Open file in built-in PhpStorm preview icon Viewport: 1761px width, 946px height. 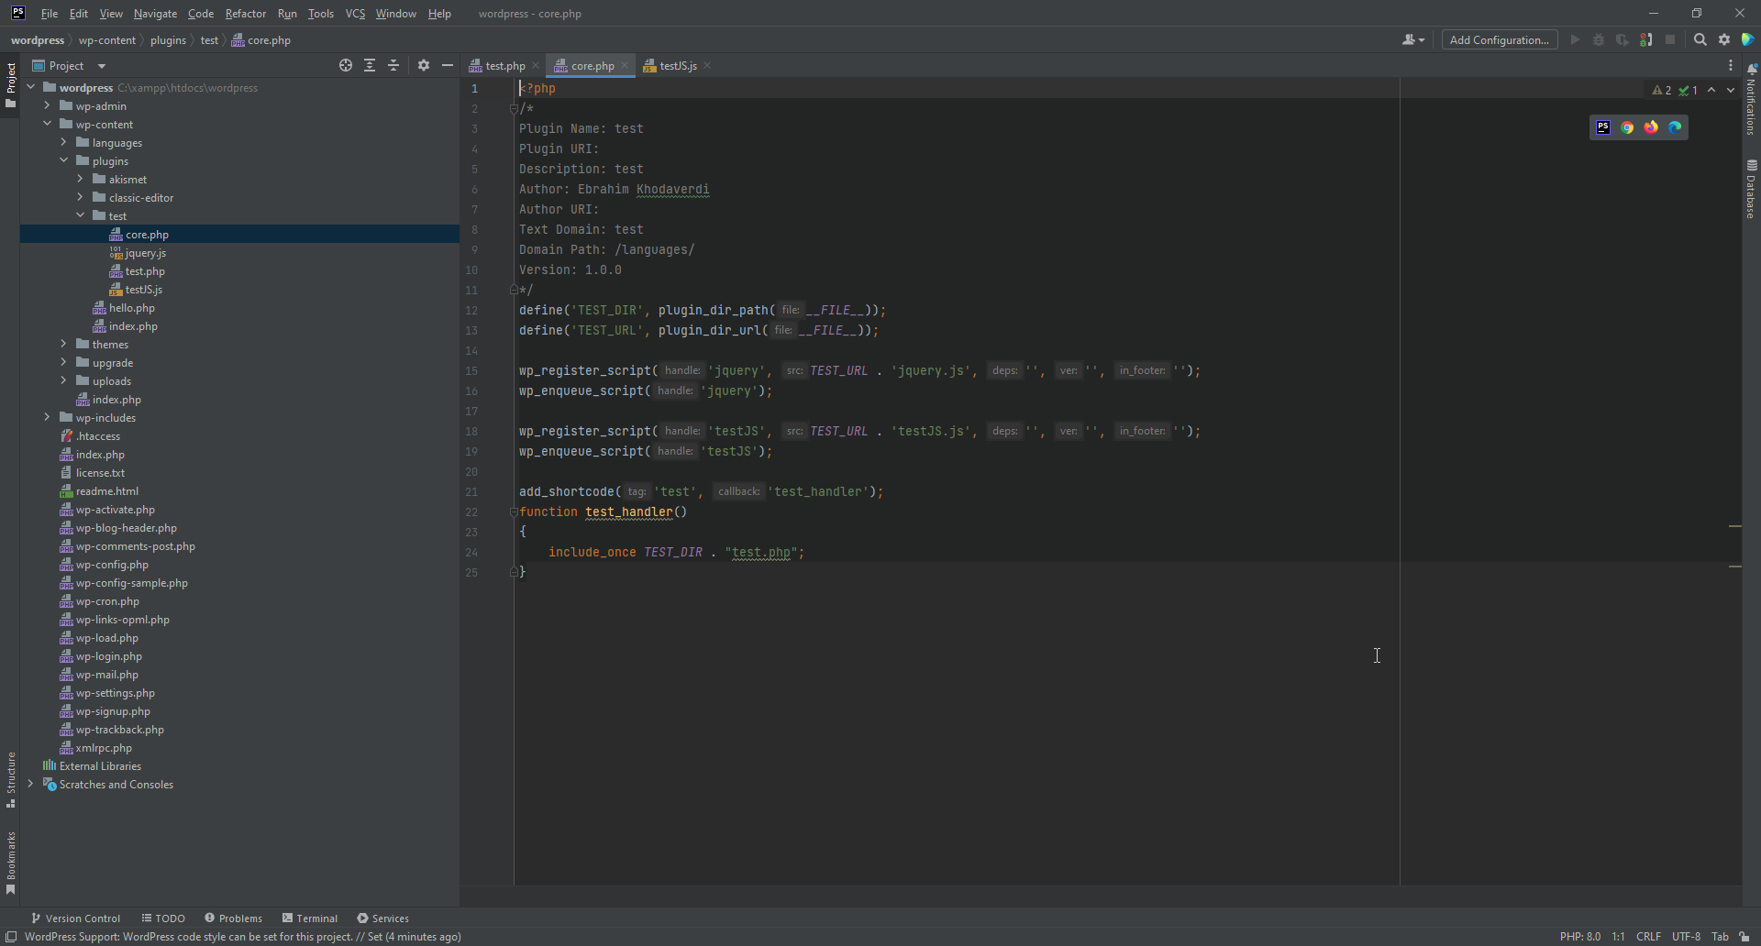(1603, 127)
